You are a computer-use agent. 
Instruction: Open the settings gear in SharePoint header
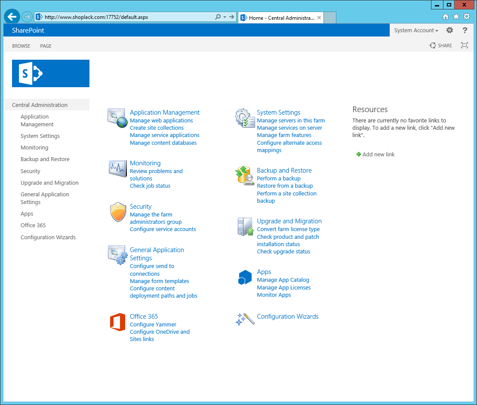point(449,30)
